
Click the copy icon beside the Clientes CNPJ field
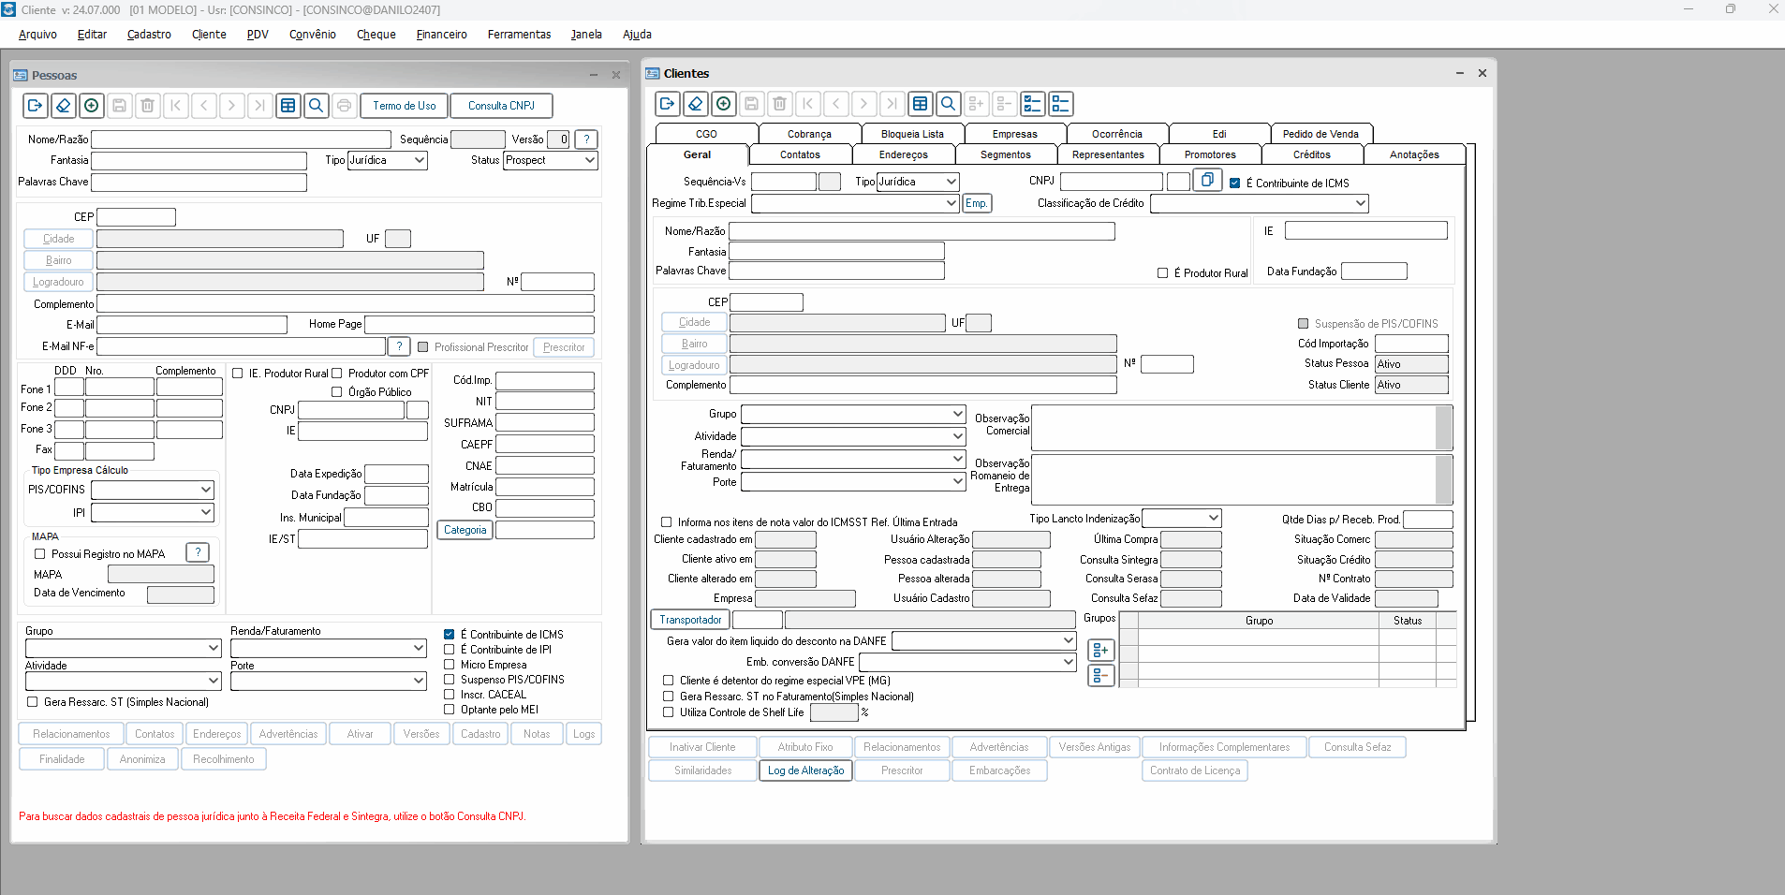tap(1207, 180)
